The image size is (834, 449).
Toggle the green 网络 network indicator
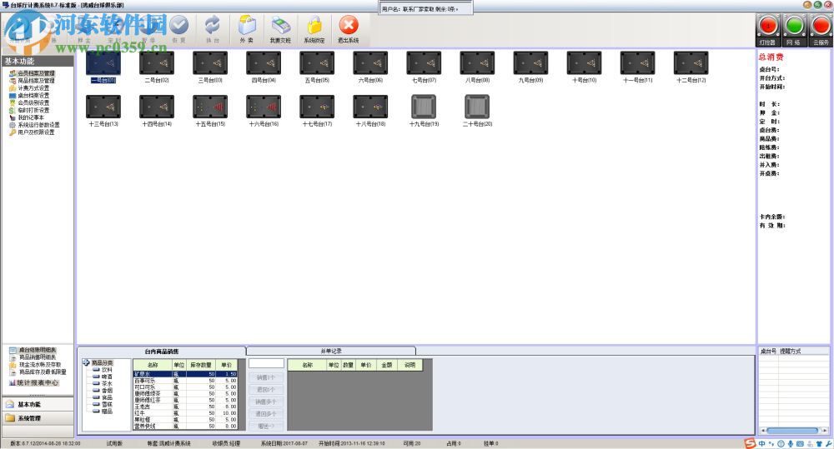point(795,26)
